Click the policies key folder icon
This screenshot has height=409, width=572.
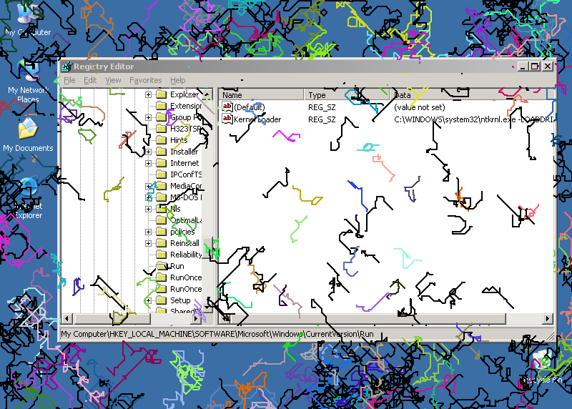162,232
